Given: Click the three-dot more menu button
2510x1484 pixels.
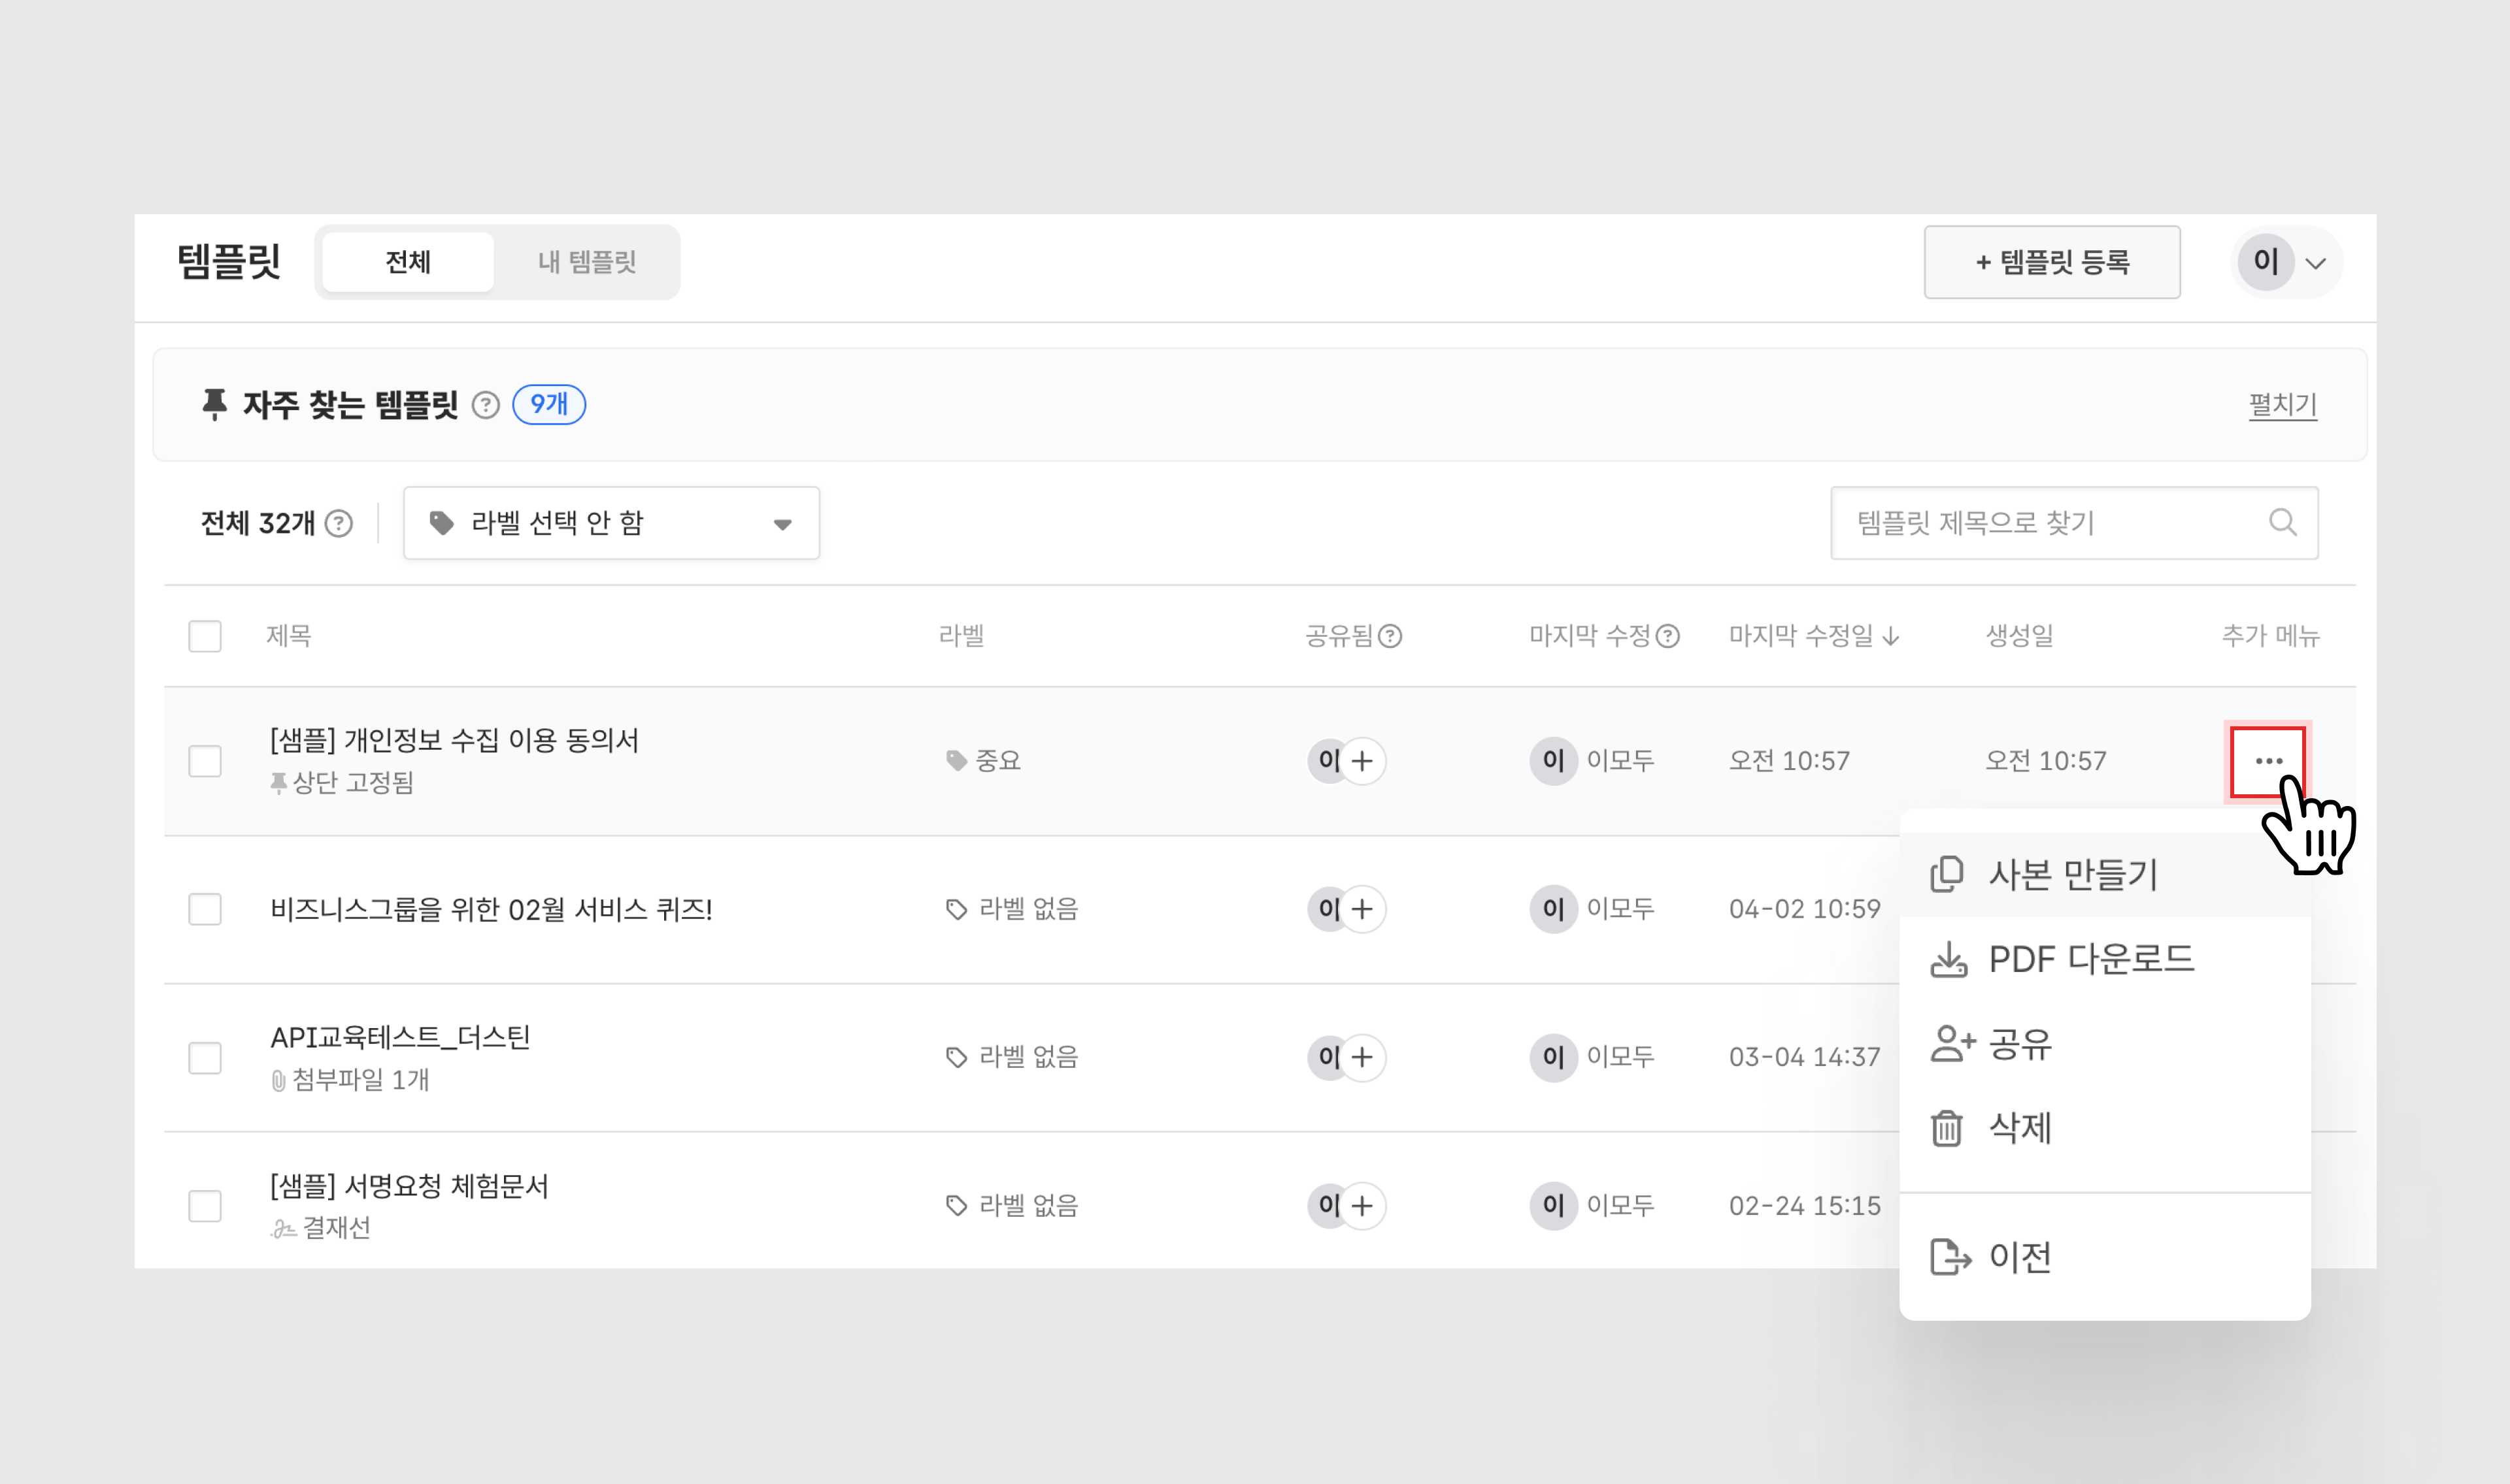Looking at the screenshot, I should click(x=2267, y=762).
